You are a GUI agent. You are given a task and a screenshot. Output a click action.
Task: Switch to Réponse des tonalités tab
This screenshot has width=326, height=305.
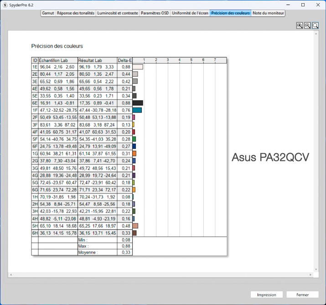tap(76, 13)
